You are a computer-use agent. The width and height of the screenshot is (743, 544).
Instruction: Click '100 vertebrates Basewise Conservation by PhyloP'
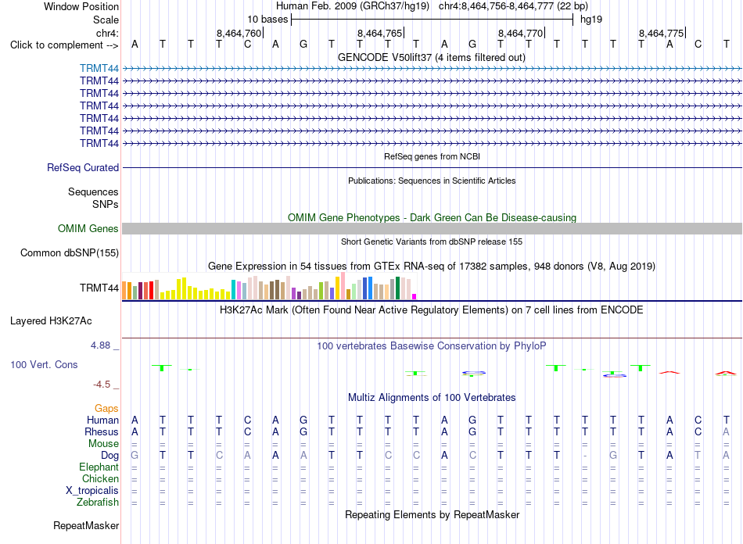click(x=432, y=346)
